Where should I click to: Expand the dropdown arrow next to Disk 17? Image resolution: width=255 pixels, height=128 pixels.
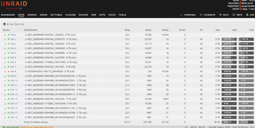[x=5, y=113]
